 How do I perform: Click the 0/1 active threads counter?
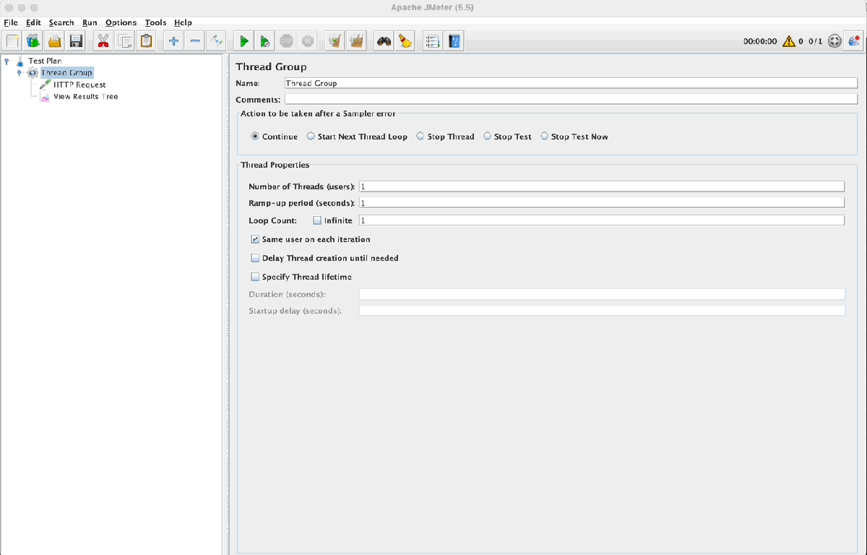pos(815,41)
